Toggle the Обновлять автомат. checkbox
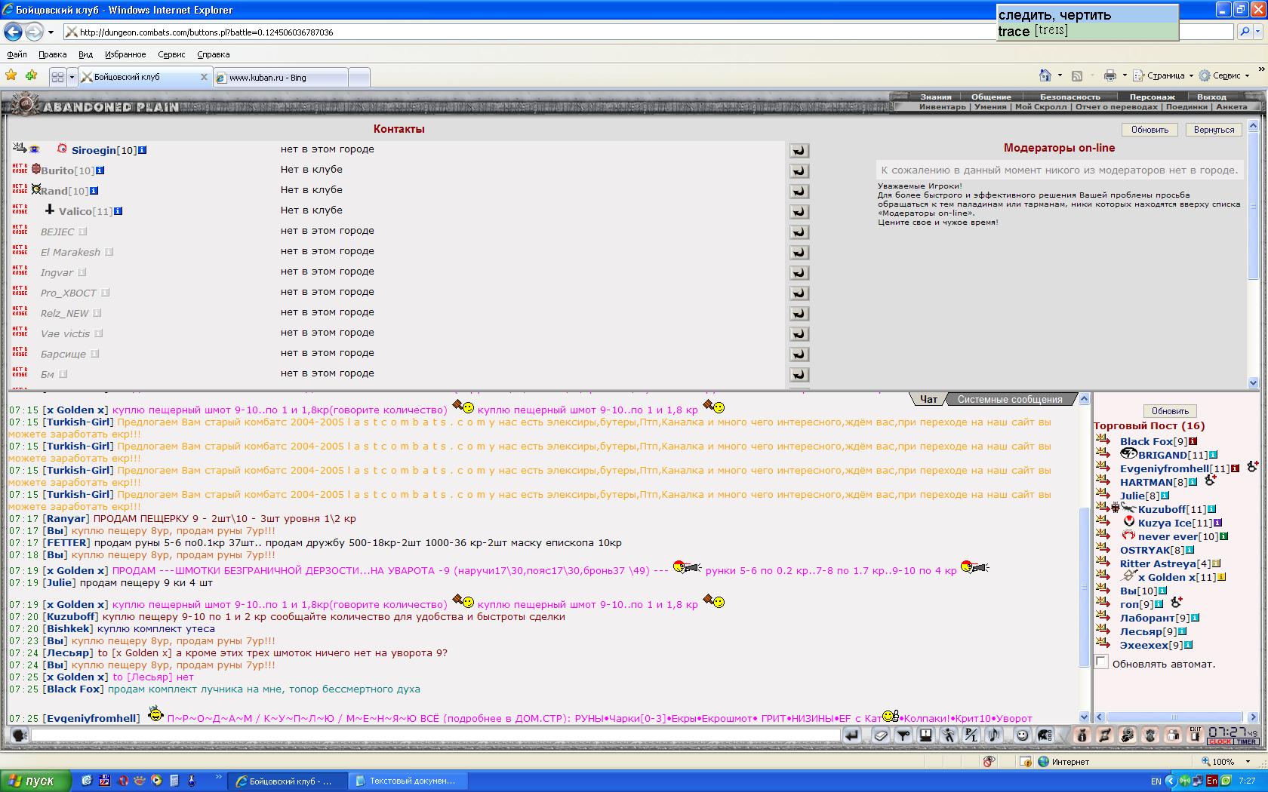The image size is (1268, 792). click(1102, 662)
